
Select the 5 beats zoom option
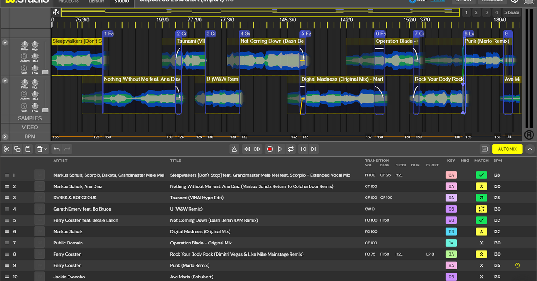(x=511, y=12)
